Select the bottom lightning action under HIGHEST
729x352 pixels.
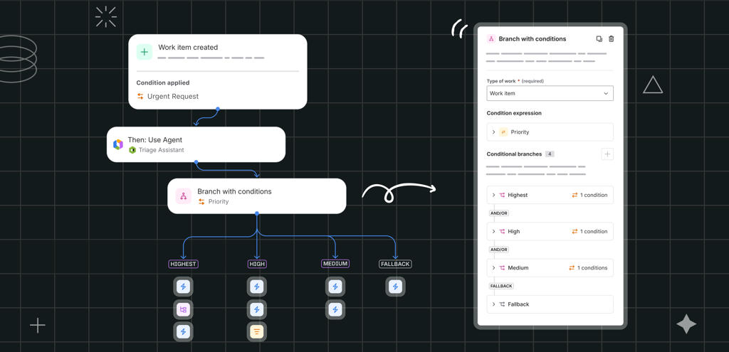(183, 331)
